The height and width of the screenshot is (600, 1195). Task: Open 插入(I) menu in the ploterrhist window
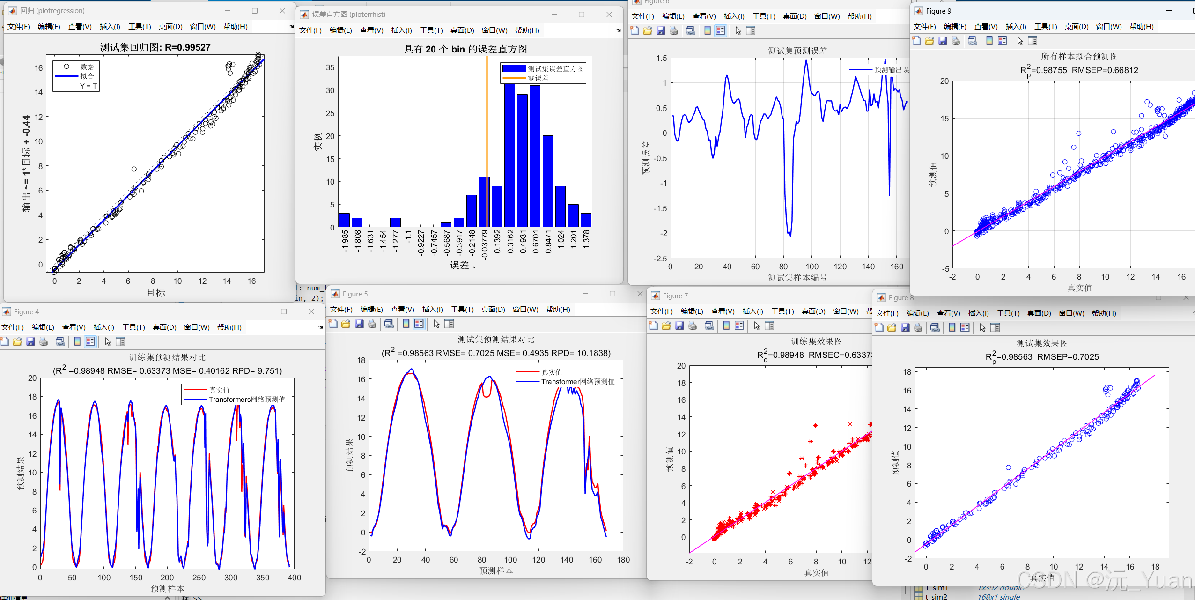(401, 30)
